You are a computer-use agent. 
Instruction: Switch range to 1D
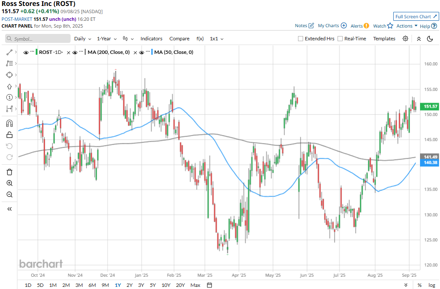pos(28,285)
